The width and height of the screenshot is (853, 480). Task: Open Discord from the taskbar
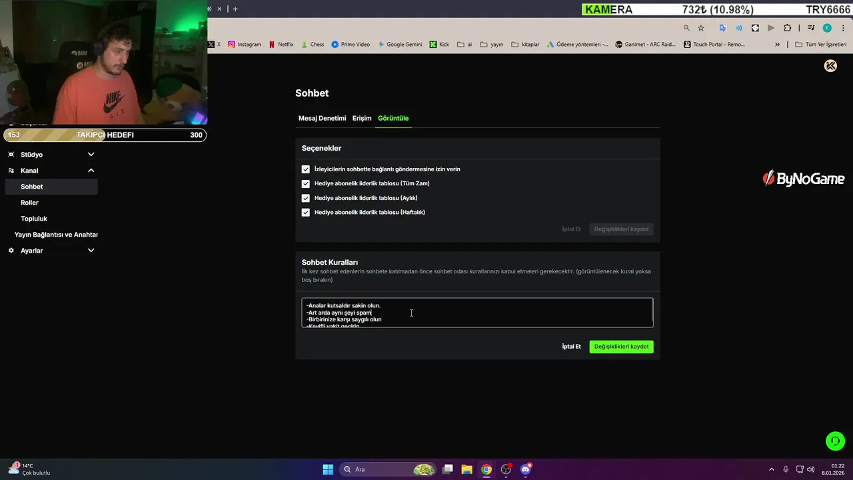[x=526, y=469]
